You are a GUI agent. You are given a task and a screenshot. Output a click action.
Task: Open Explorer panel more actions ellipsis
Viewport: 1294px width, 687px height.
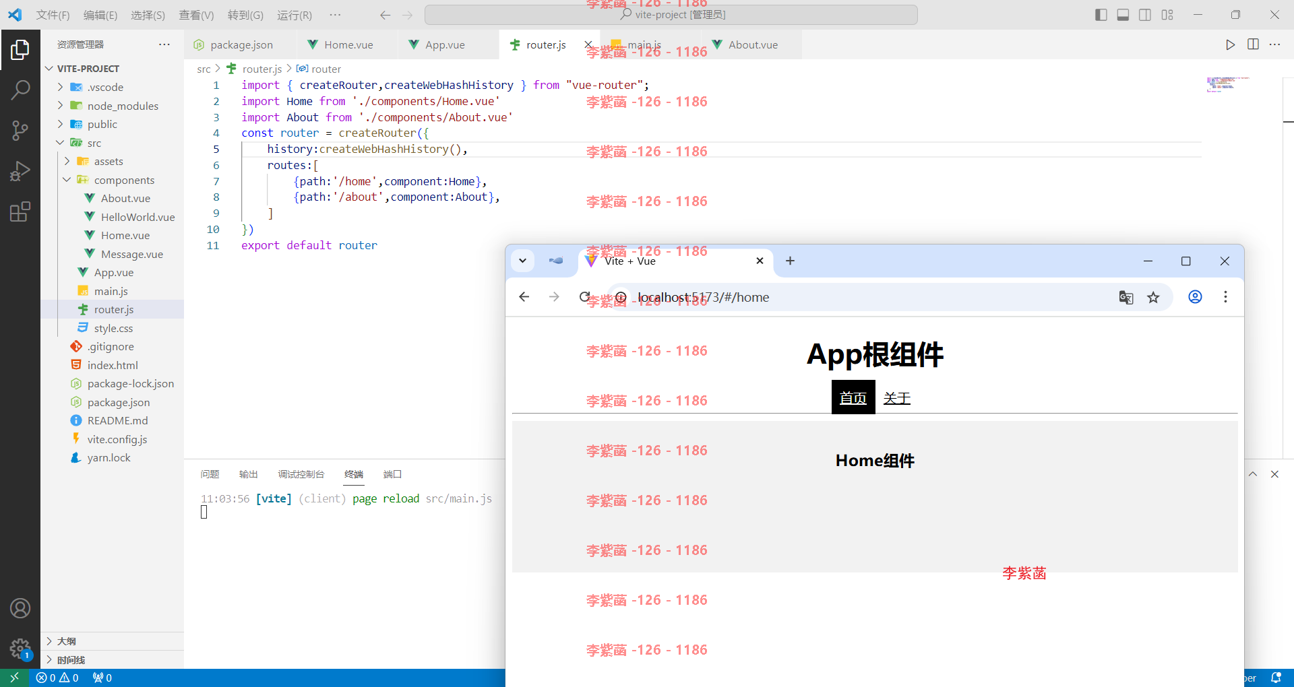coord(164,44)
